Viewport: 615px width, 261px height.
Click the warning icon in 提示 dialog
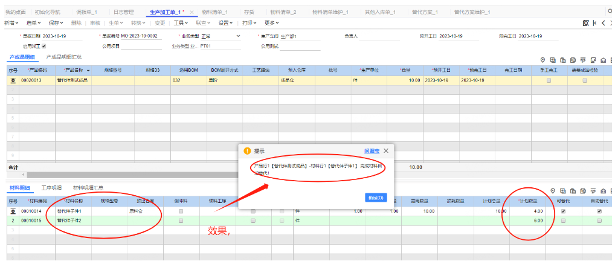coord(247,150)
